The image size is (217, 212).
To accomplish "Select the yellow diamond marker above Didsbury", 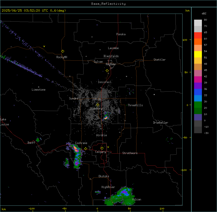I will (98, 105).
